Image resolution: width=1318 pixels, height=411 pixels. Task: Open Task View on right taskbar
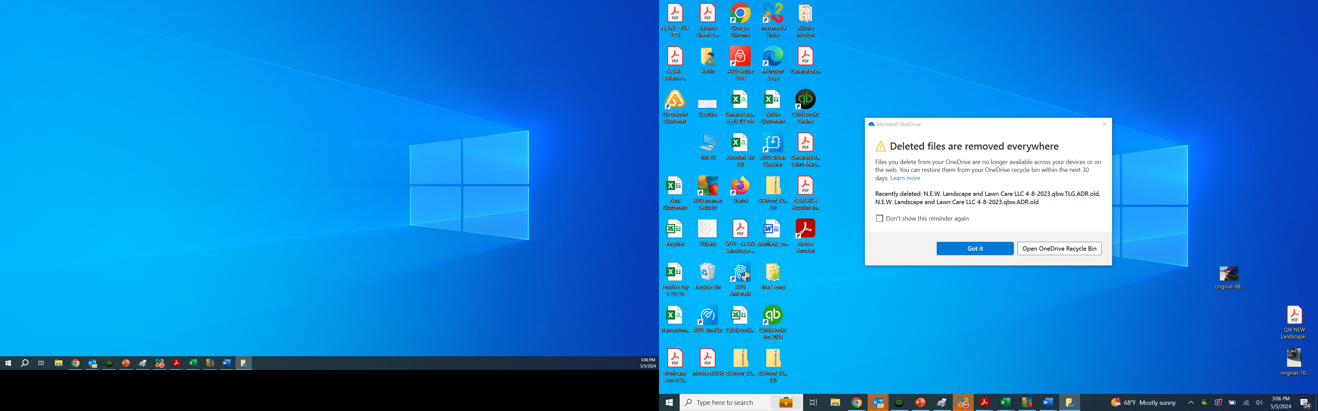click(x=813, y=402)
